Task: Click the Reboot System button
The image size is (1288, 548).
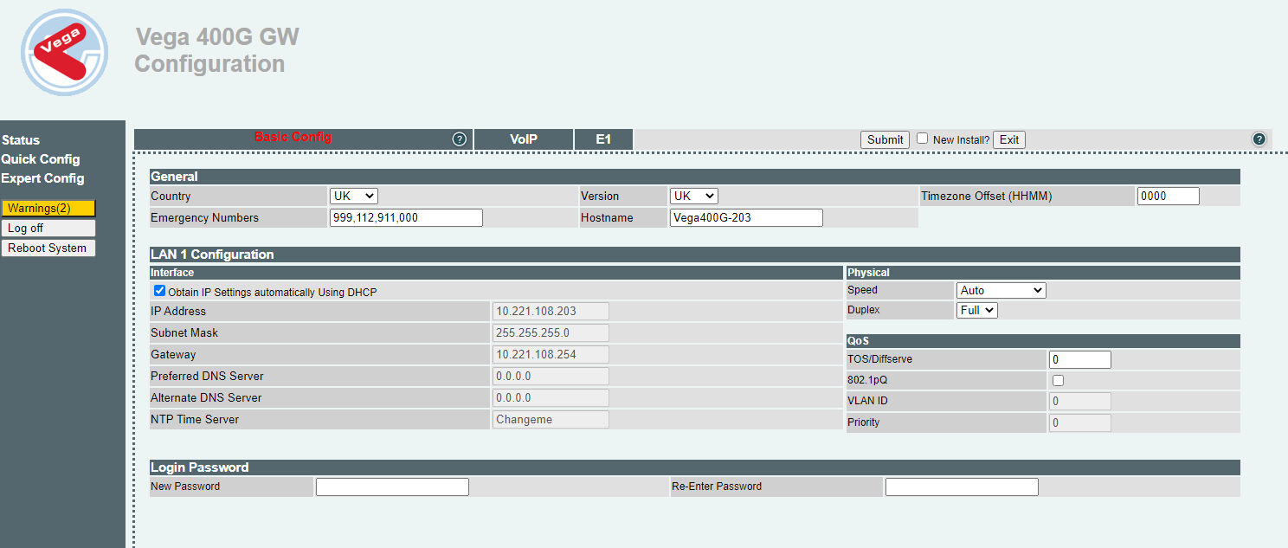Action: click(x=48, y=248)
